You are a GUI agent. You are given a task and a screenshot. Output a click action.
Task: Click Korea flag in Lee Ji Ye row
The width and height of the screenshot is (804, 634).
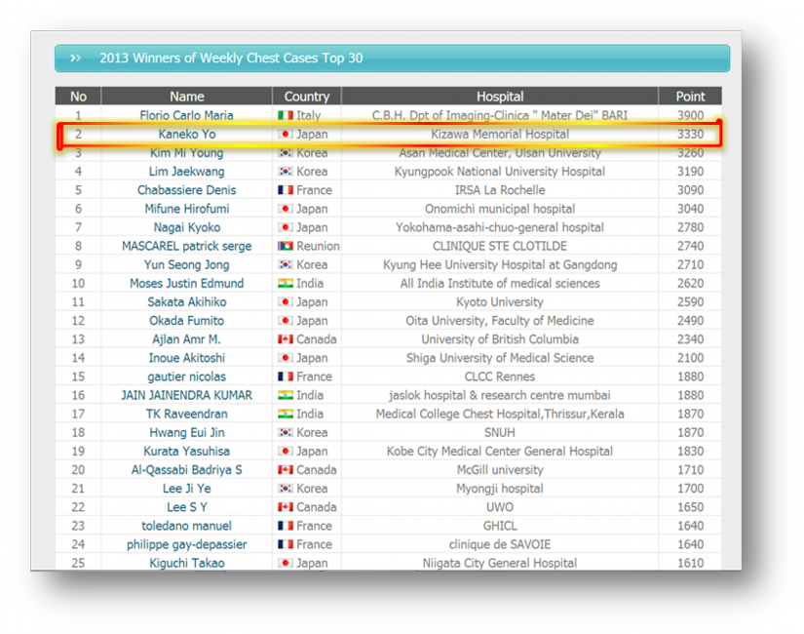click(286, 489)
